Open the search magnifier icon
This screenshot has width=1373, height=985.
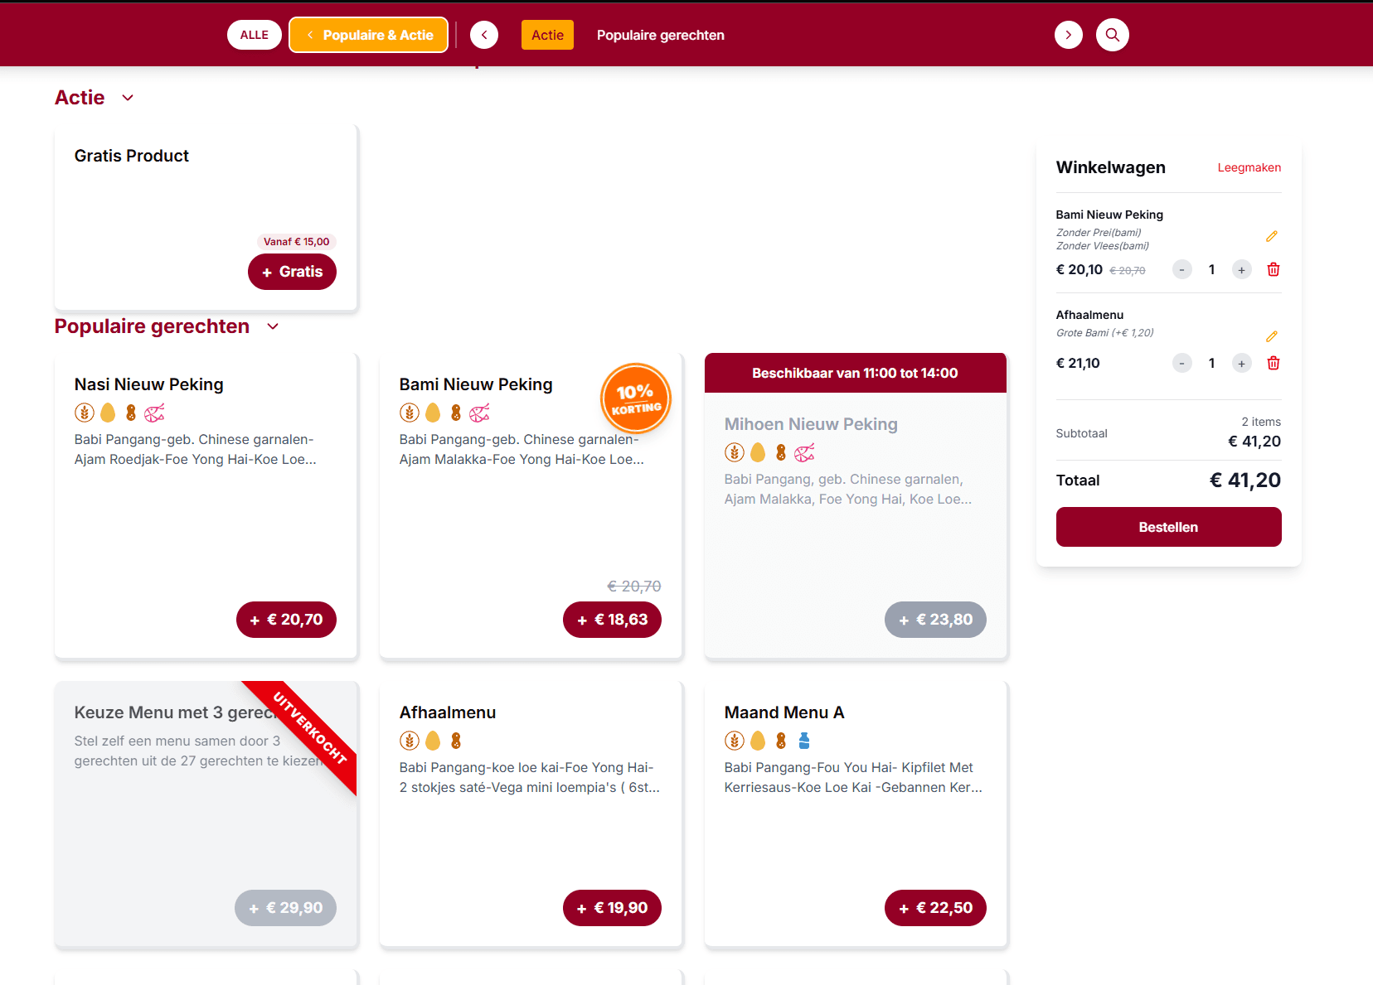(1112, 35)
